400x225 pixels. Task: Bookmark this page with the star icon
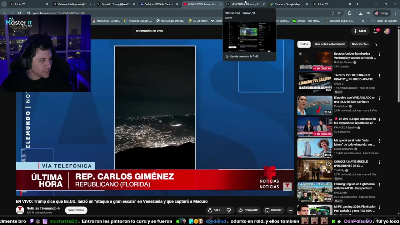(x=339, y=13)
